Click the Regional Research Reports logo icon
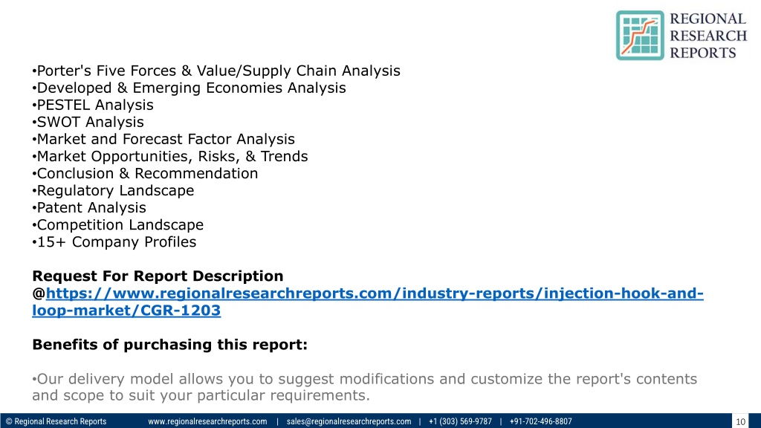761x428 pixels. tap(640, 36)
